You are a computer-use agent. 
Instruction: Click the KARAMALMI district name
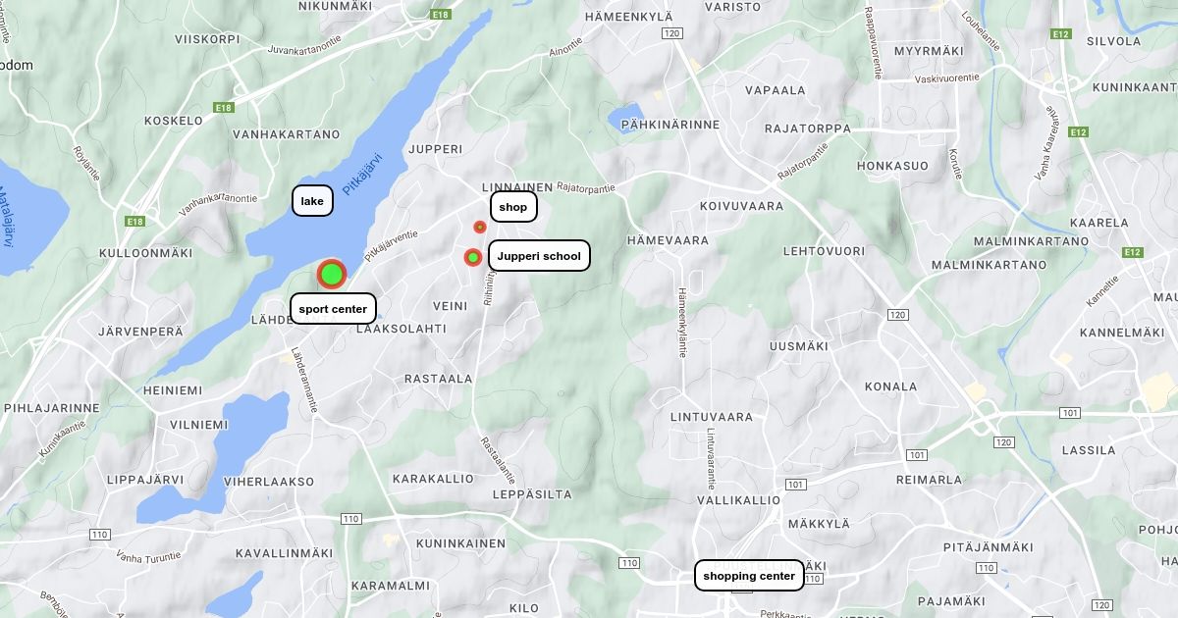(x=391, y=586)
